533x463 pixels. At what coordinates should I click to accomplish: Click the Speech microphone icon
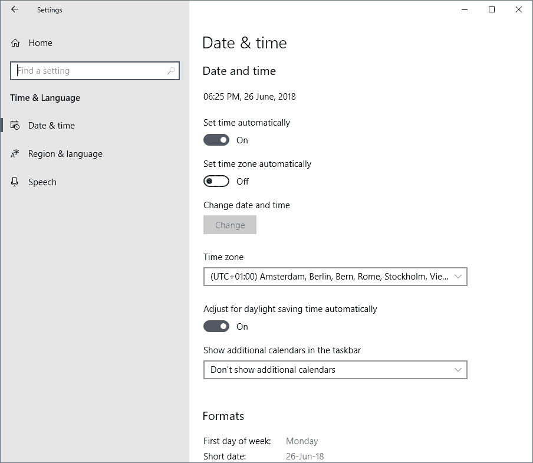tap(14, 182)
